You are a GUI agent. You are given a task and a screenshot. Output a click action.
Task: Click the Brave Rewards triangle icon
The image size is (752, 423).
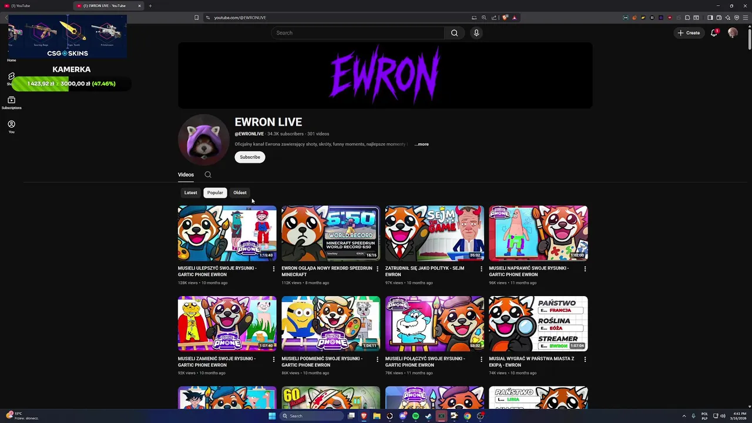click(x=514, y=18)
